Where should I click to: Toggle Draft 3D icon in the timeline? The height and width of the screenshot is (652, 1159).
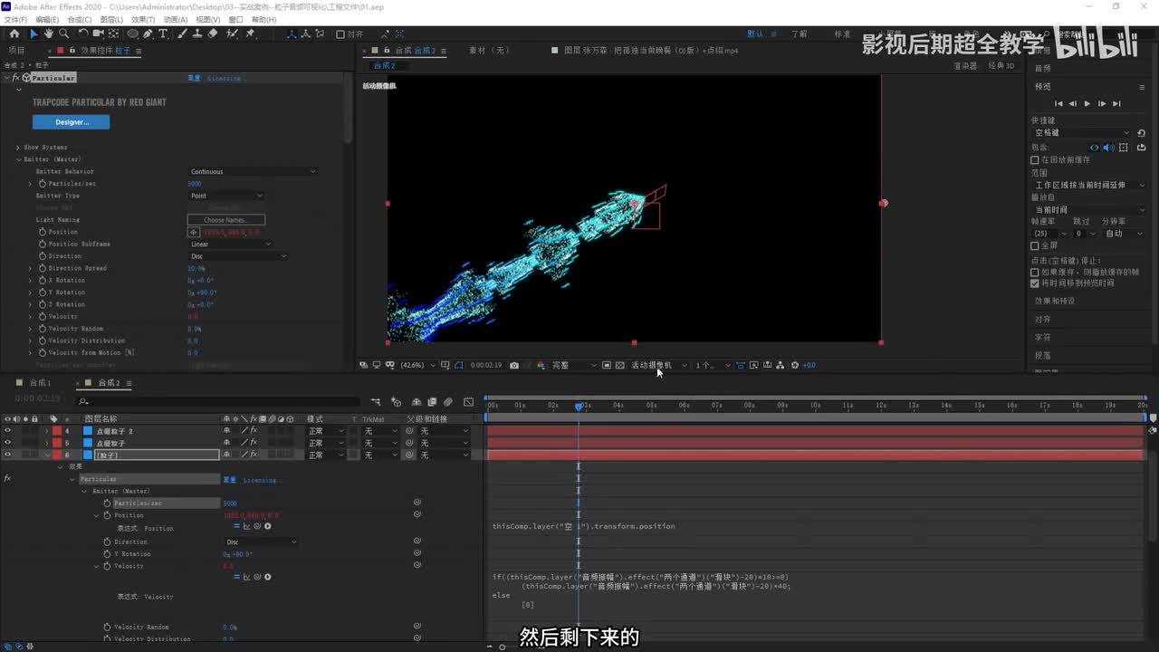[x=396, y=401]
